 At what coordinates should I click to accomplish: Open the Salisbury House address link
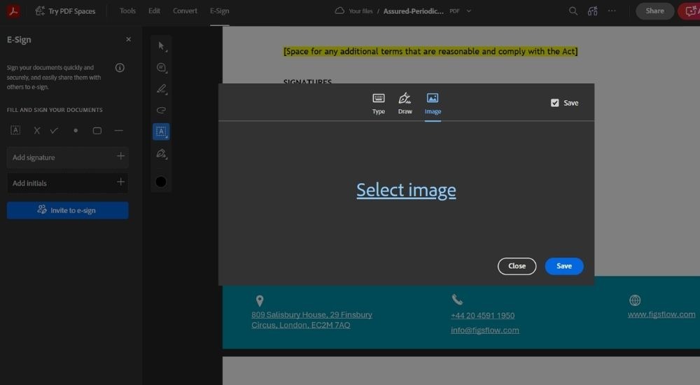[311, 320]
